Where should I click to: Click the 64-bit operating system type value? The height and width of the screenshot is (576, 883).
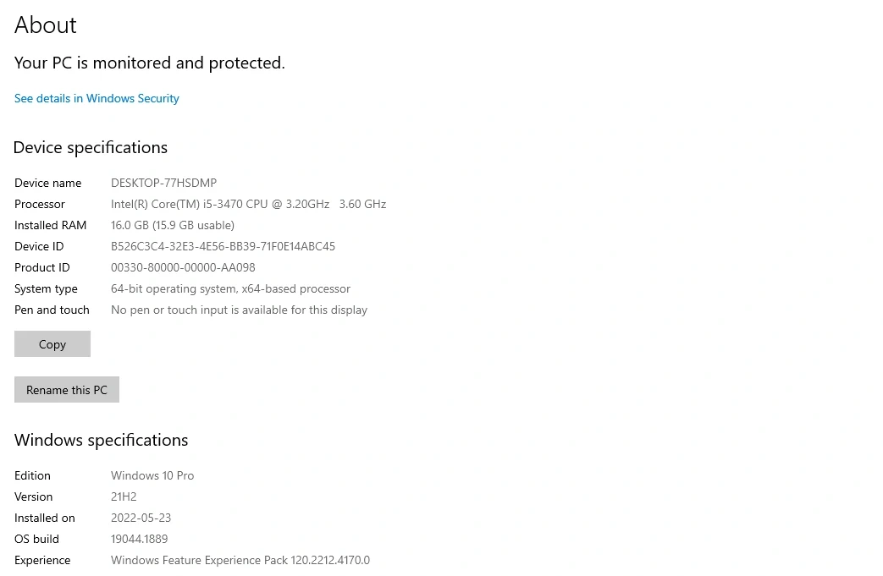pyautogui.click(x=230, y=288)
